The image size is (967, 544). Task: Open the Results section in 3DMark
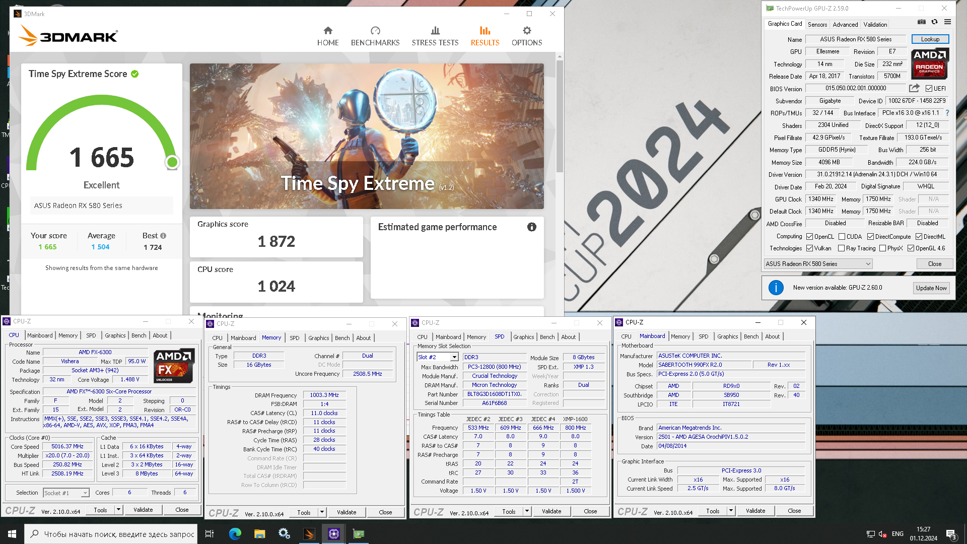tap(485, 36)
